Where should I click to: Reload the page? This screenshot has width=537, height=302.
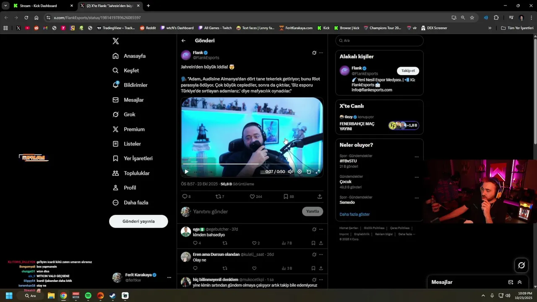pos(26,18)
